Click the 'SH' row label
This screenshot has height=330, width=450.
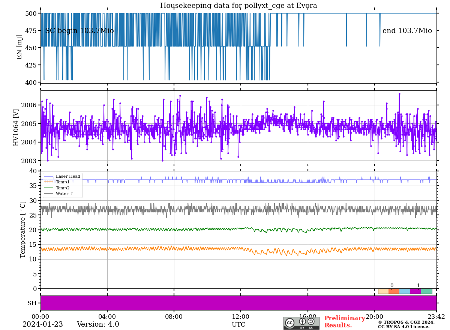click(32, 303)
